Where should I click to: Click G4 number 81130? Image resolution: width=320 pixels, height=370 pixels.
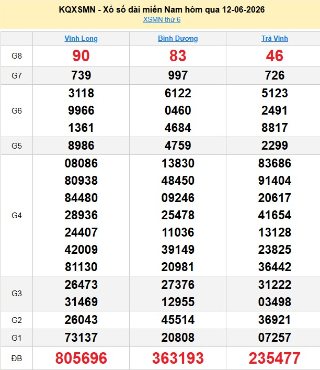pyautogui.click(x=81, y=267)
